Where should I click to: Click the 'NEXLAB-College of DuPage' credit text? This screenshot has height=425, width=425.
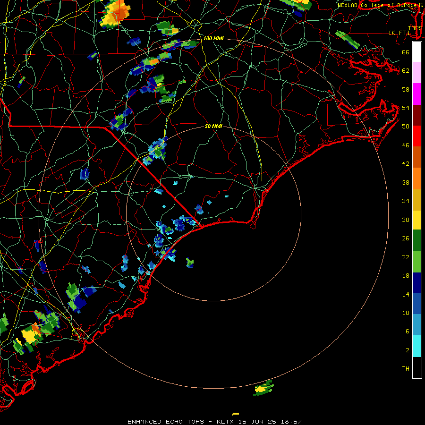(377, 5)
